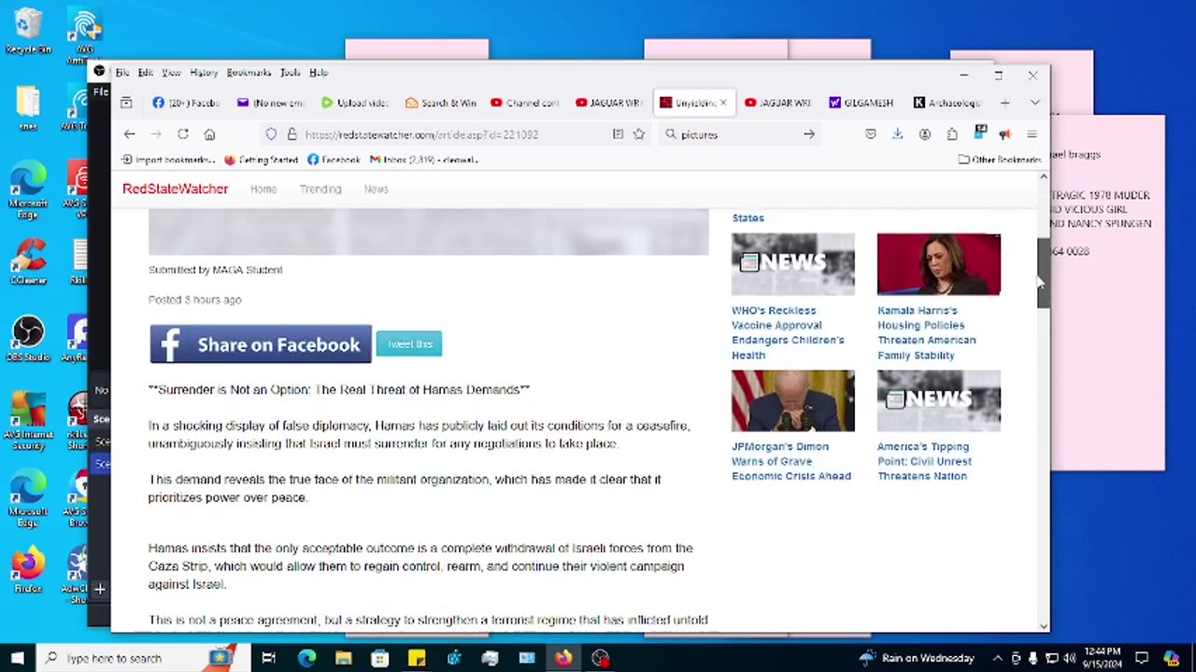Open the Inbox Gmail bookmark
This screenshot has width=1196, height=672.
click(x=424, y=160)
